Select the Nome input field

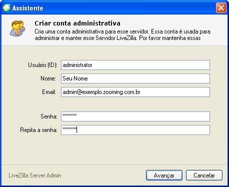[135, 78]
